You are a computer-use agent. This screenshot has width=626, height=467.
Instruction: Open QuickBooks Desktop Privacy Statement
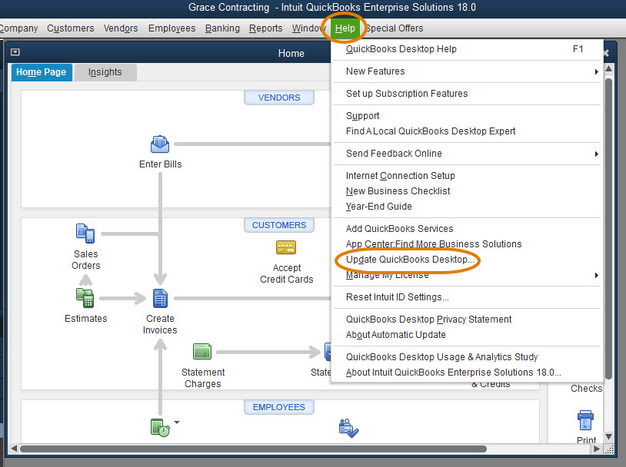point(466,320)
